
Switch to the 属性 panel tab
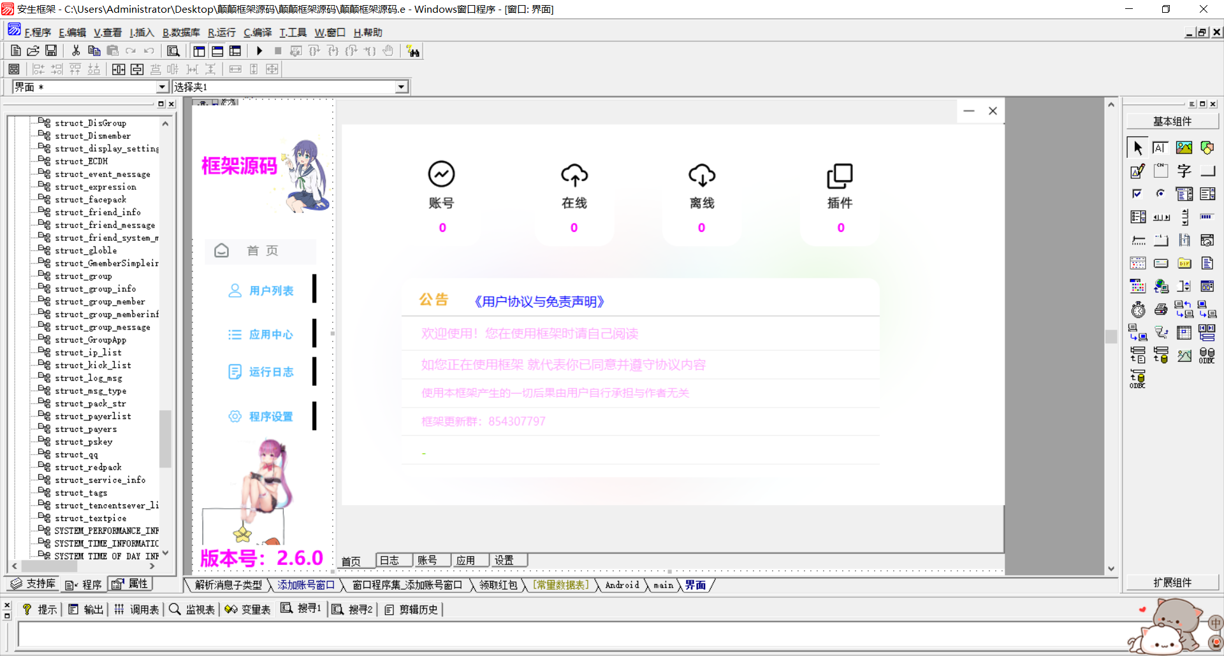131,584
